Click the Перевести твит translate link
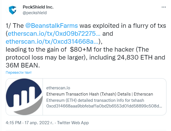This screenshot has width=171, height=131. click(x=19, y=73)
